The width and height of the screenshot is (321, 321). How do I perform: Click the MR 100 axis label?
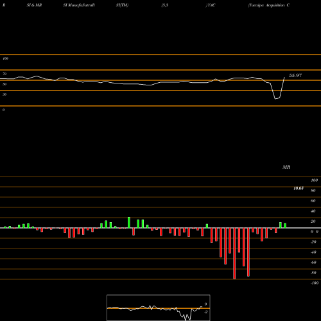click(314, 180)
